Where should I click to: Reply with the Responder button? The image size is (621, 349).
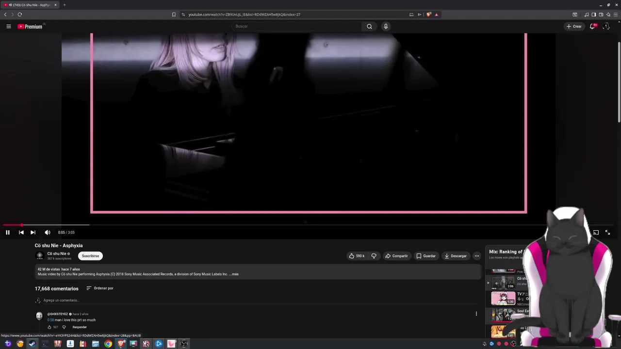coord(80,327)
